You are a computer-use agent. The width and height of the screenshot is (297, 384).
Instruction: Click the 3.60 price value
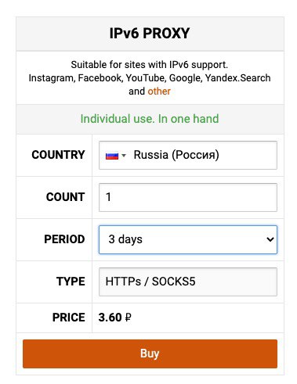point(110,318)
